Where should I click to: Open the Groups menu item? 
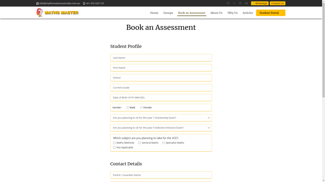[x=168, y=13]
